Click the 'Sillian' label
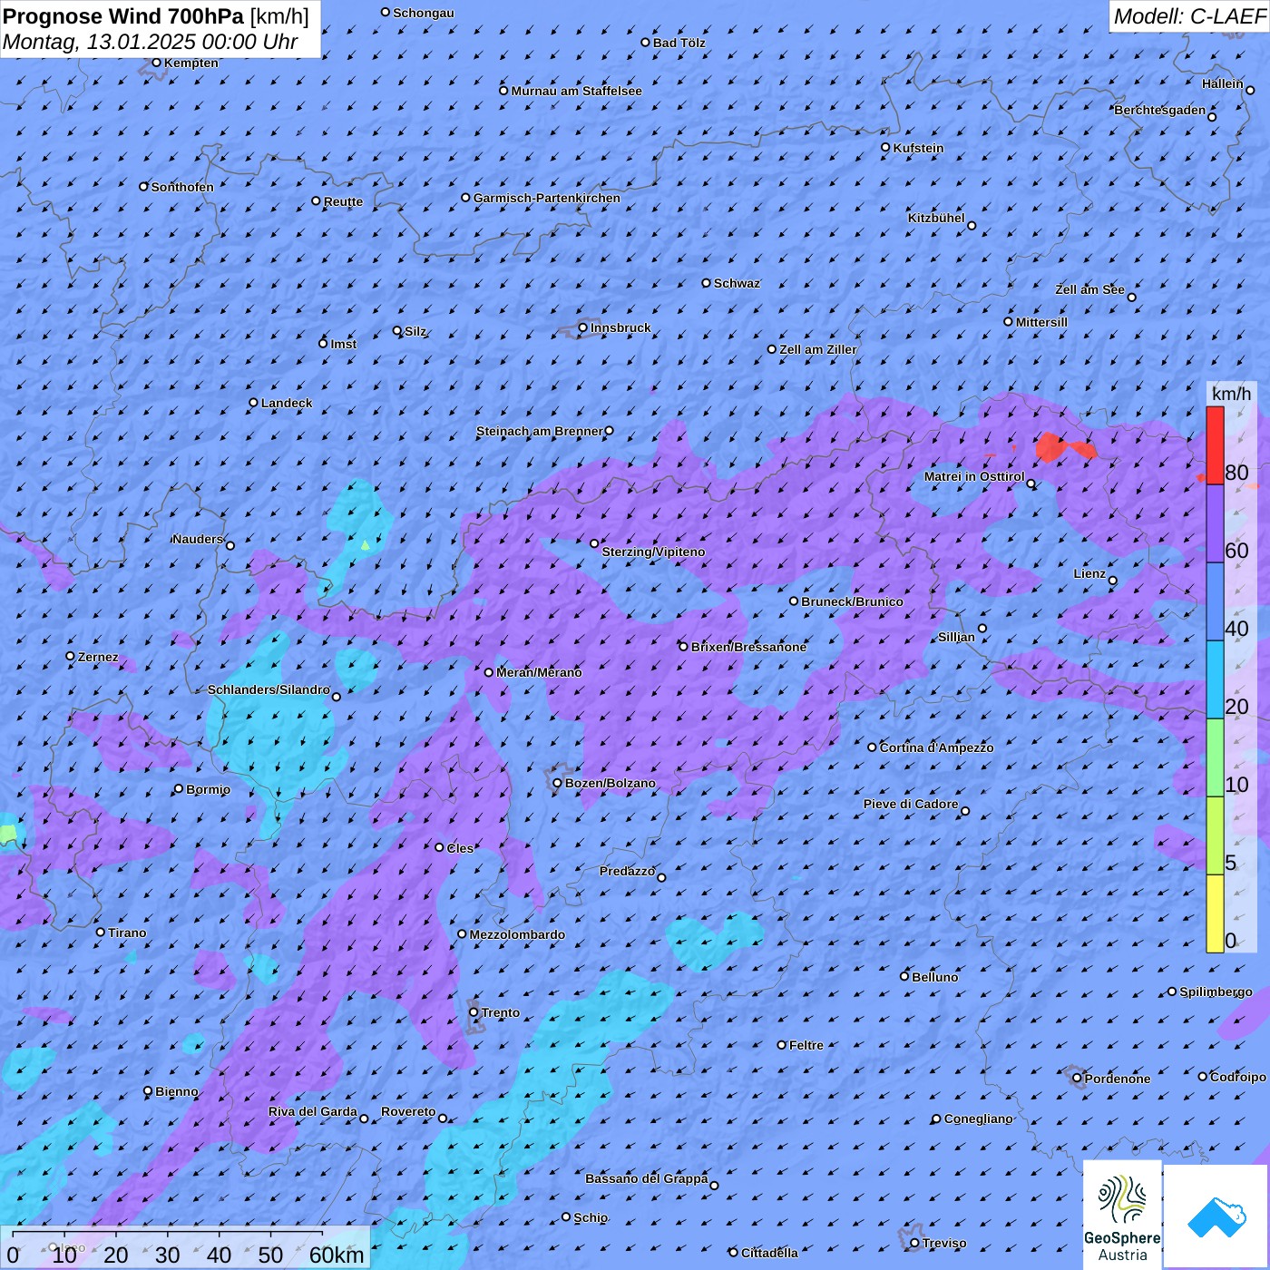This screenshot has height=1270, width=1270. click(x=957, y=637)
